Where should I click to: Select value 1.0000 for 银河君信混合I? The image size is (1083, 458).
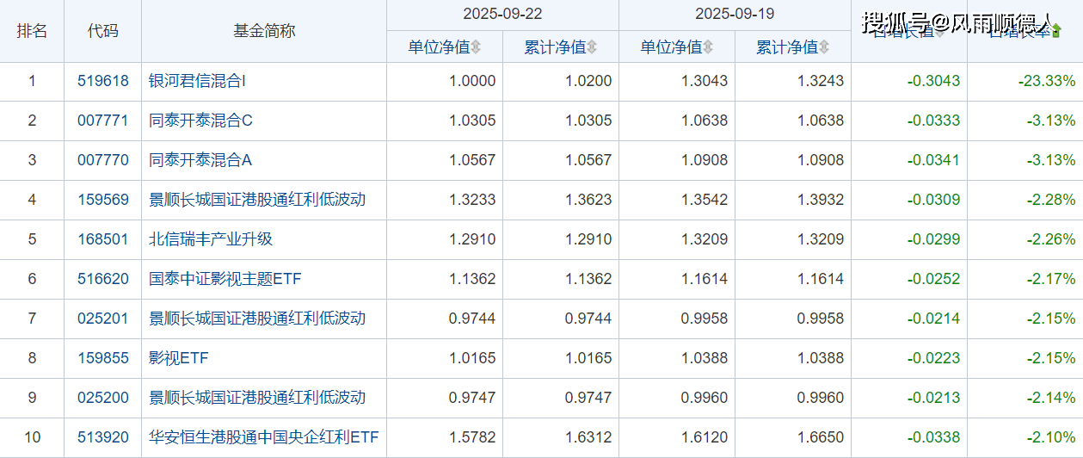472,81
